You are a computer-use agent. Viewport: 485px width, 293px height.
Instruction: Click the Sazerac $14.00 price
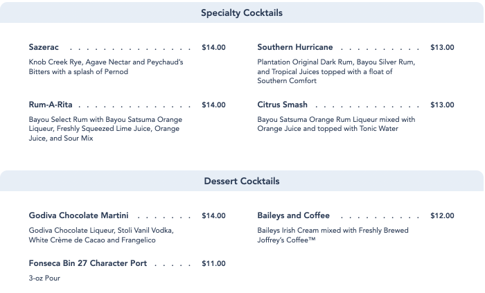pyautogui.click(x=213, y=48)
